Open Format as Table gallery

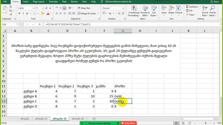pos(145,11)
